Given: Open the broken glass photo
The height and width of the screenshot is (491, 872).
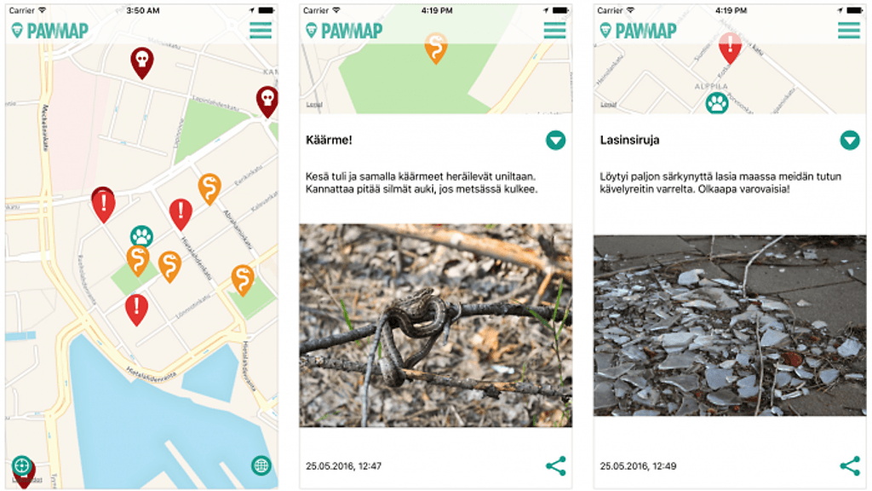Looking at the screenshot, I should 730,325.
